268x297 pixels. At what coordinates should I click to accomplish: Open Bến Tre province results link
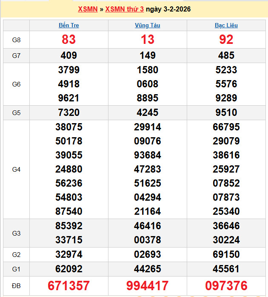68,25
